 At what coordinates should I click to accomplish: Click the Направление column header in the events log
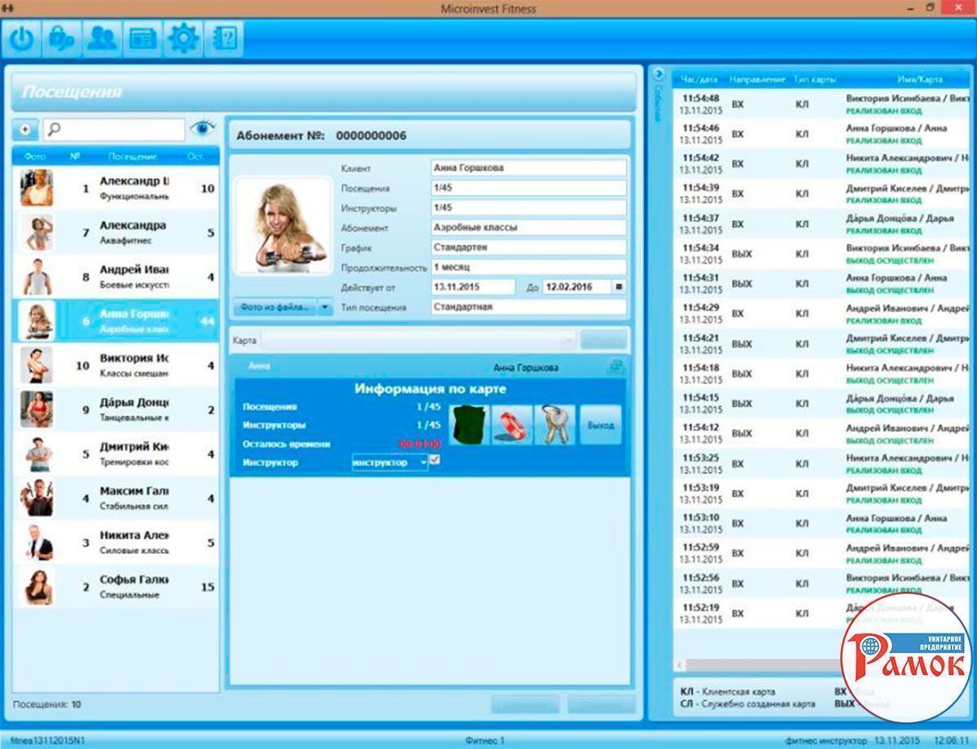[757, 80]
